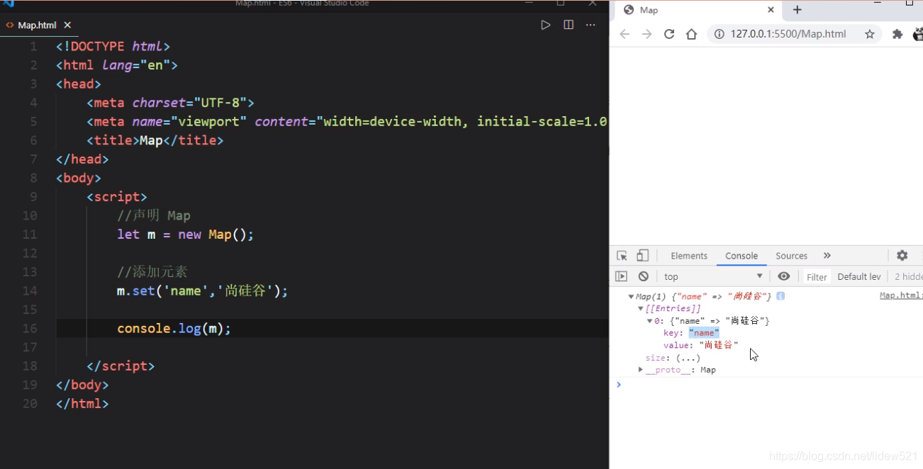Click the Default levels filter control
The width and height of the screenshot is (923, 469).
pos(858,276)
